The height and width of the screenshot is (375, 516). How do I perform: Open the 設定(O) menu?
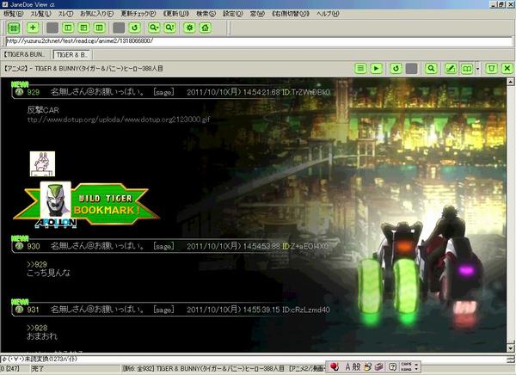pyautogui.click(x=233, y=14)
